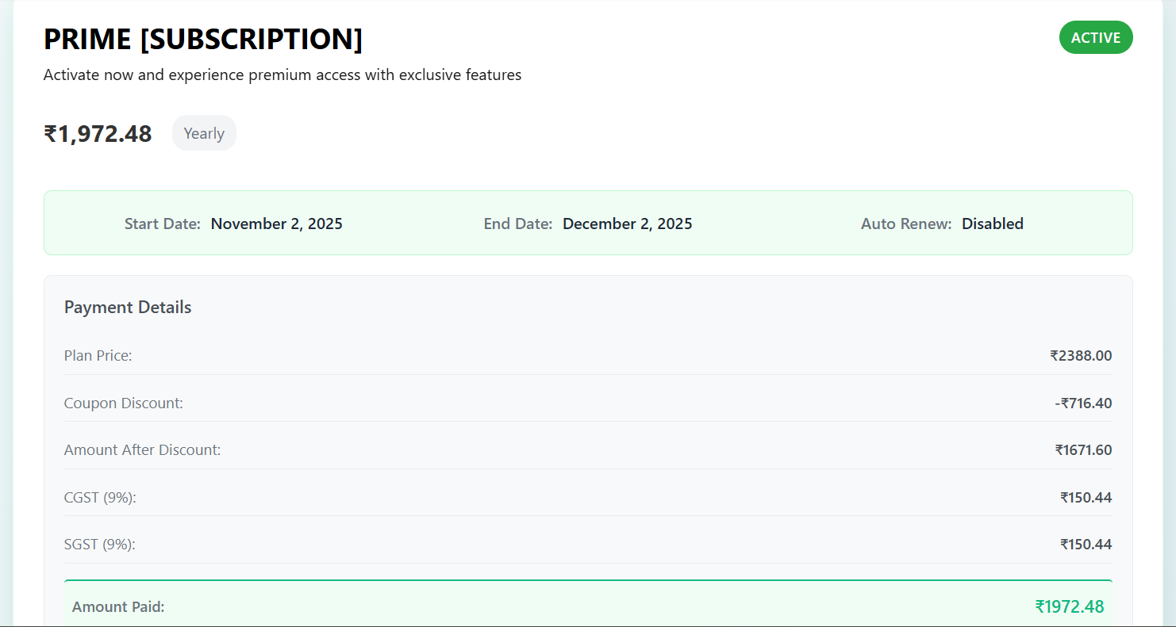Click the Plan Price label
The width and height of the screenshot is (1176, 627).
click(98, 355)
